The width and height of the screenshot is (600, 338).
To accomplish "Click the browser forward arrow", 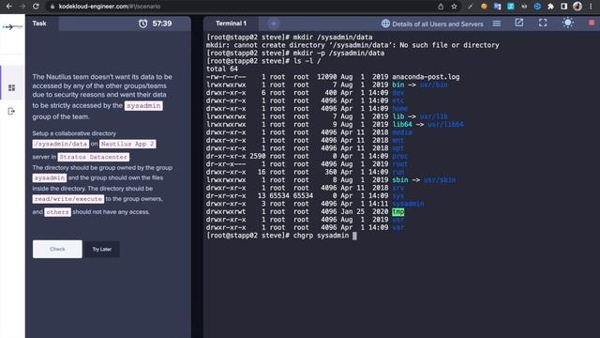I will [22, 7].
